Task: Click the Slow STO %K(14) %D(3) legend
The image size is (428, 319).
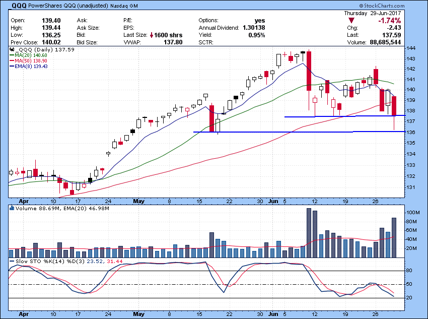Action: pos(50,262)
